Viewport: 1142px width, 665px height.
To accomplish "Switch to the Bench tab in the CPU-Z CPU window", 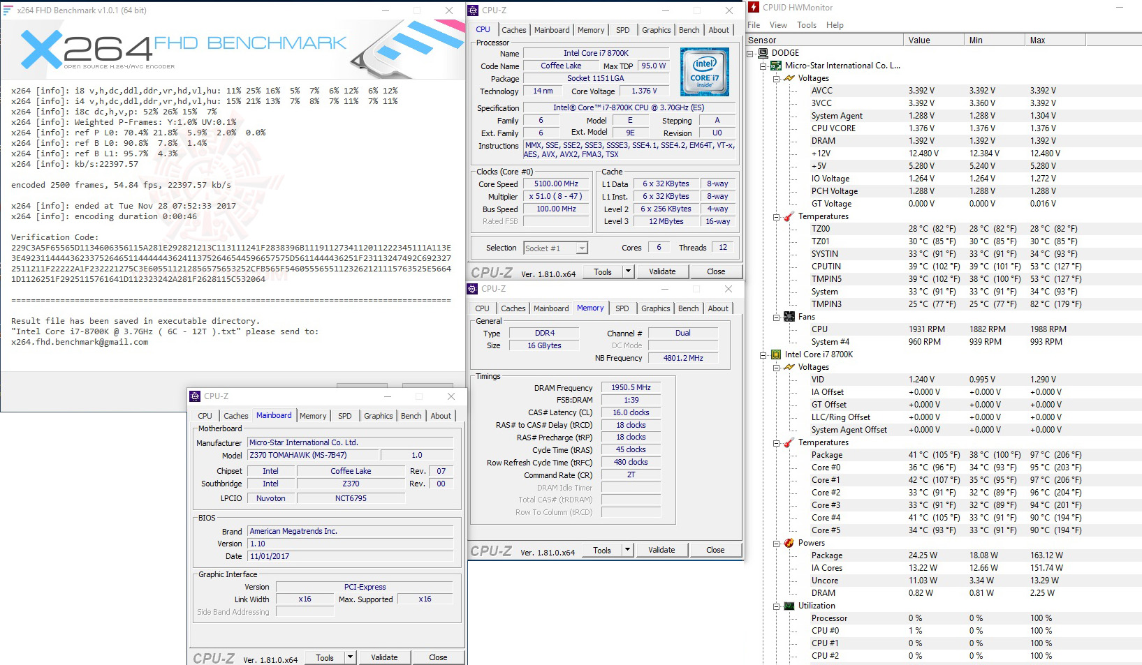I will (x=689, y=30).
